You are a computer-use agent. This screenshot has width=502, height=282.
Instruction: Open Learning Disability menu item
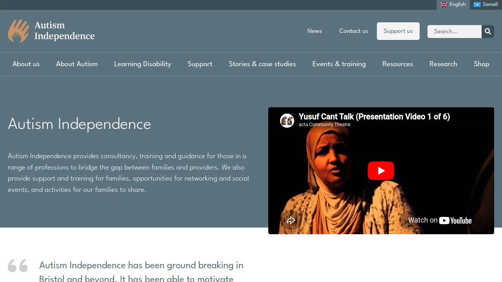click(x=143, y=64)
